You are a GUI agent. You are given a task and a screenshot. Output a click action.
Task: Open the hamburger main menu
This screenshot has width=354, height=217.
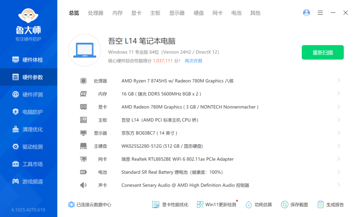(x=320, y=13)
